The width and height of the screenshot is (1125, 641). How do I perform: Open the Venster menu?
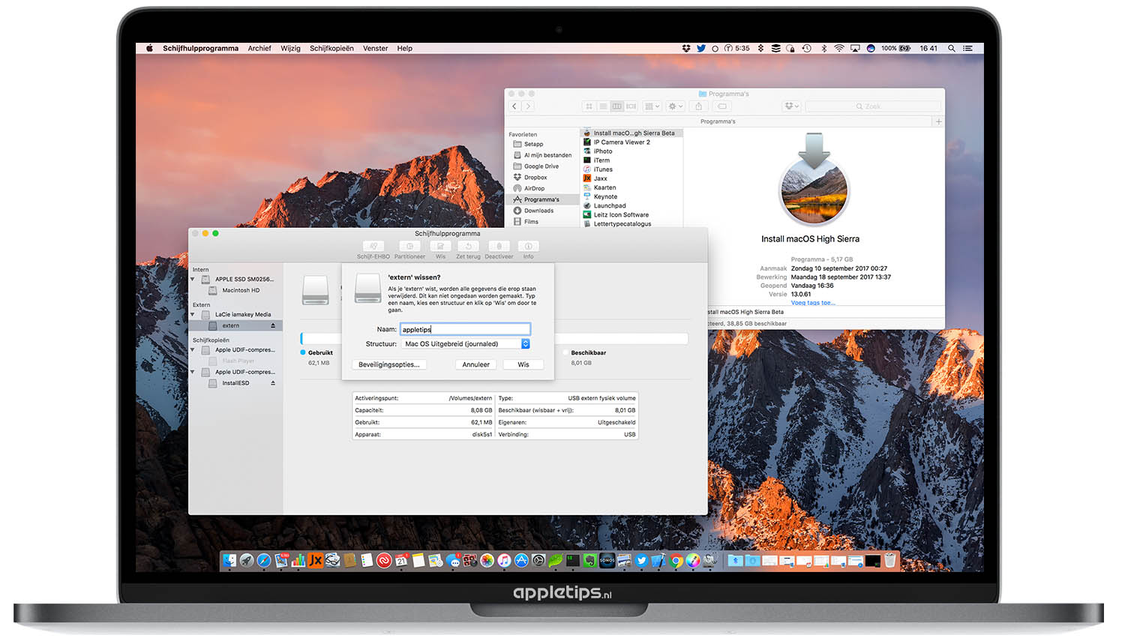tap(375, 48)
